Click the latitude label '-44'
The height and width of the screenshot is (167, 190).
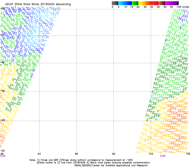coord(2,62)
